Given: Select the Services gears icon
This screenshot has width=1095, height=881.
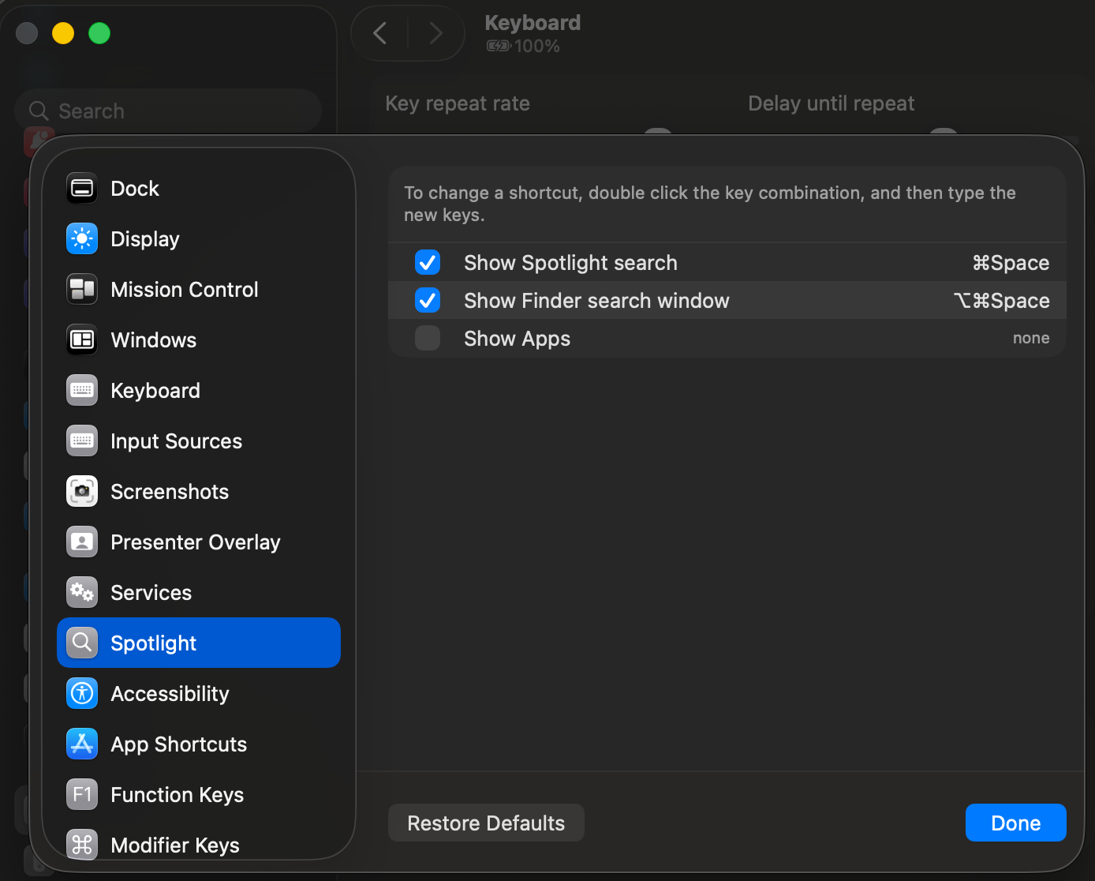Looking at the screenshot, I should click(x=82, y=593).
